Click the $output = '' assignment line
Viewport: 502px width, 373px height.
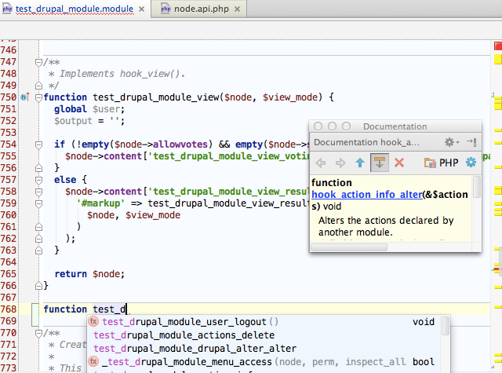(x=89, y=121)
